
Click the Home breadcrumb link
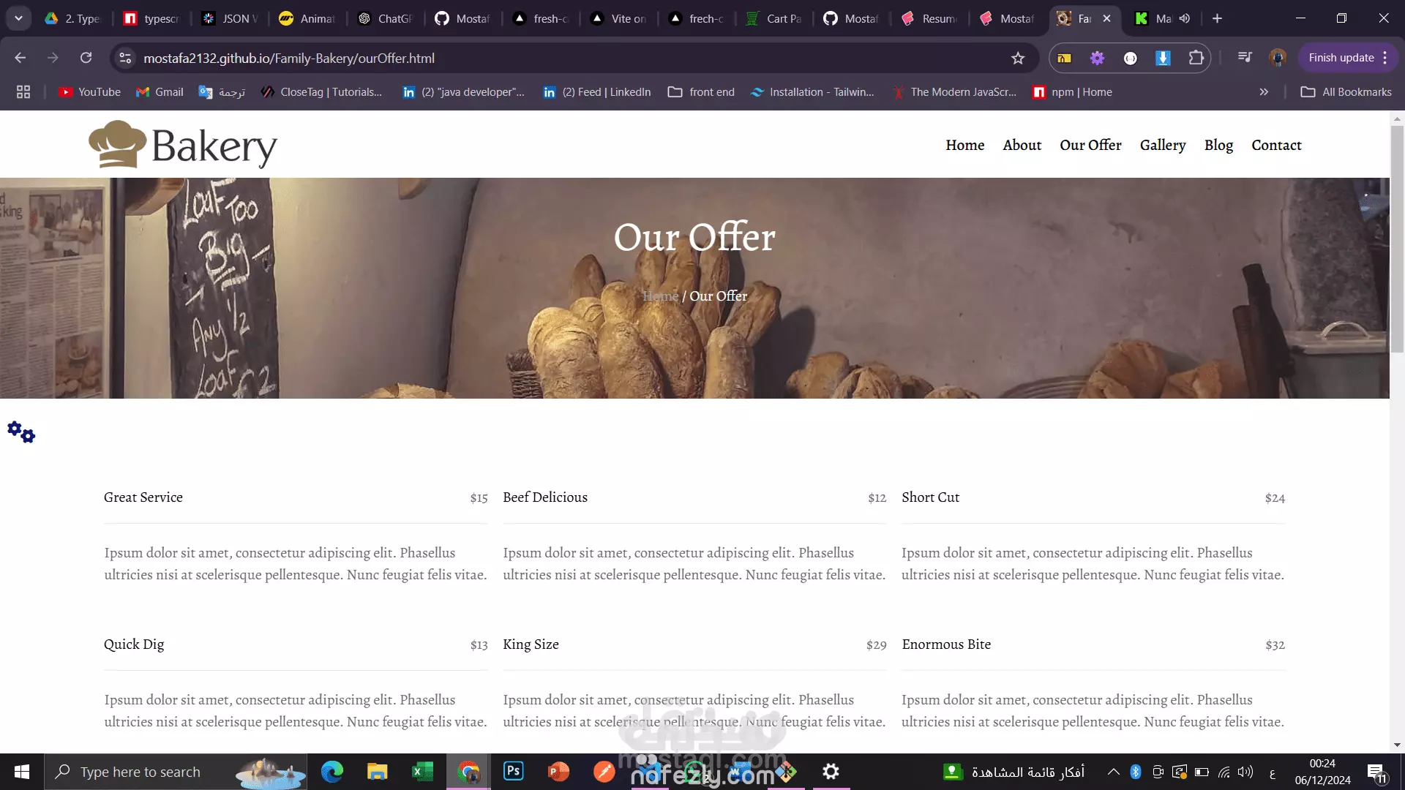660,296
